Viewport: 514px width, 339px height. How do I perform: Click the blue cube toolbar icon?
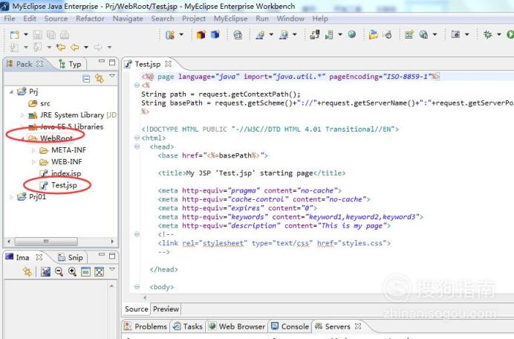click(x=215, y=34)
